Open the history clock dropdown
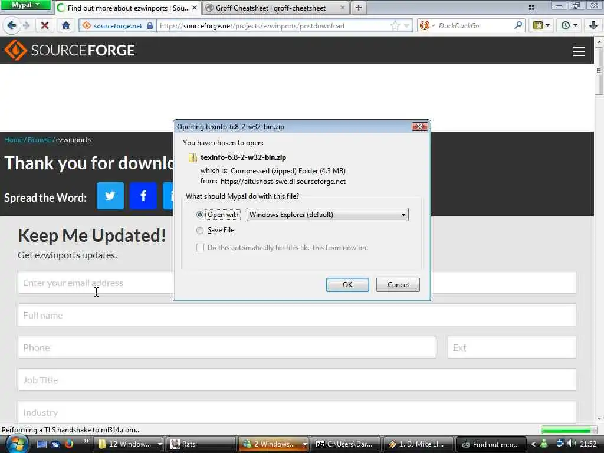This screenshot has width=604, height=453. click(x=569, y=26)
